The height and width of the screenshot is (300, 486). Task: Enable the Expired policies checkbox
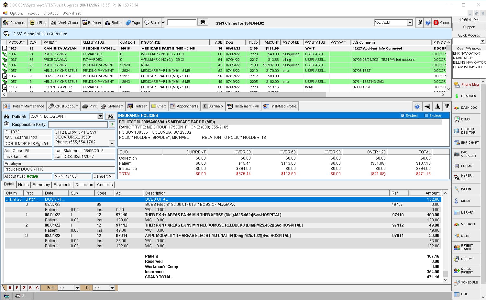(426, 116)
